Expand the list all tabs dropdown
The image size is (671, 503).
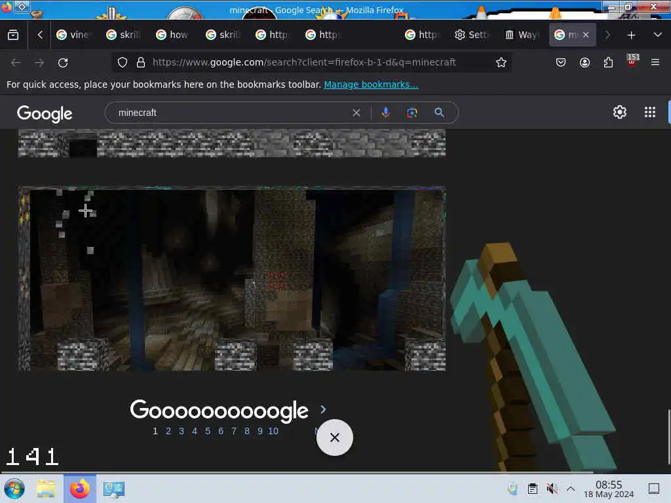click(x=658, y=35)
